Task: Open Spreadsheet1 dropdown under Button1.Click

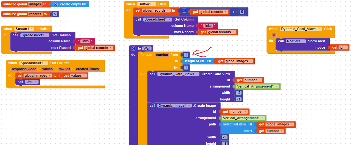Action: point(170,20)
